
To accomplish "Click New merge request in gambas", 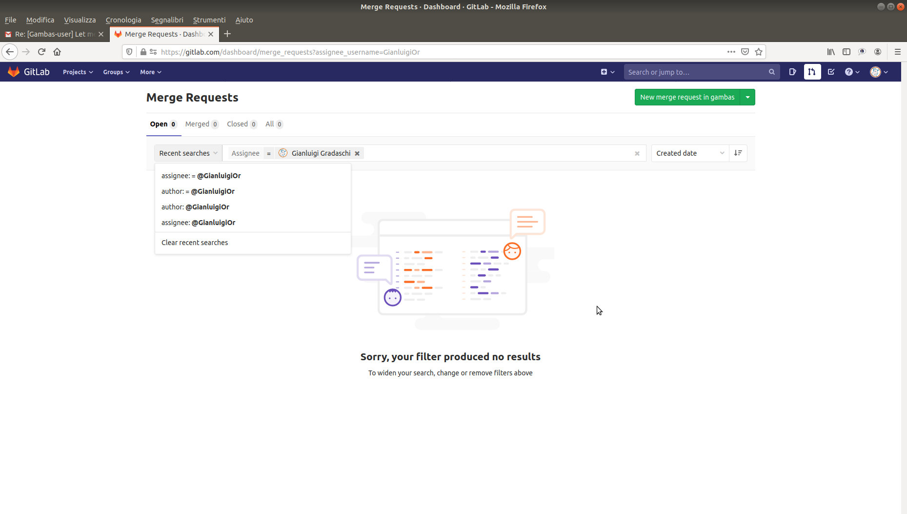I will pos(687,97).
